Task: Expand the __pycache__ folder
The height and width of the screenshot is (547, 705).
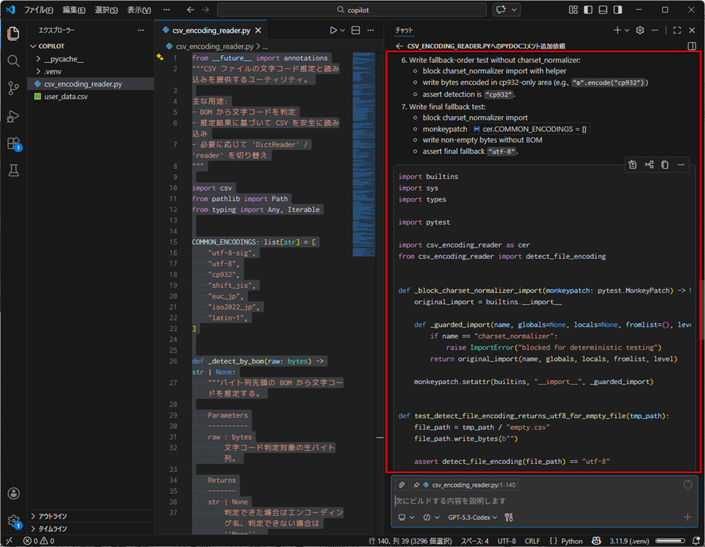Action: point(63,59)
